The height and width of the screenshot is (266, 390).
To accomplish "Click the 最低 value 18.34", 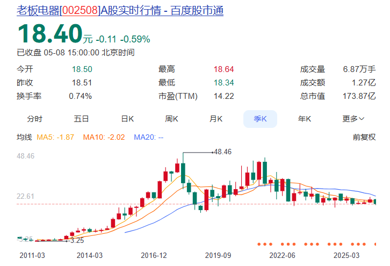I will (x=224, y=83).
